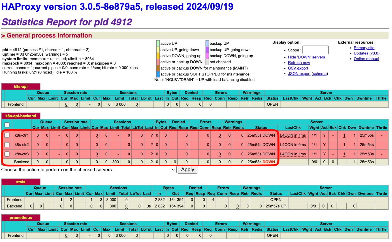392x242 pixels.
Task: Click the pink backup DOWN, going up swatch
Action: pyautogui.click(x=207, y=56)
